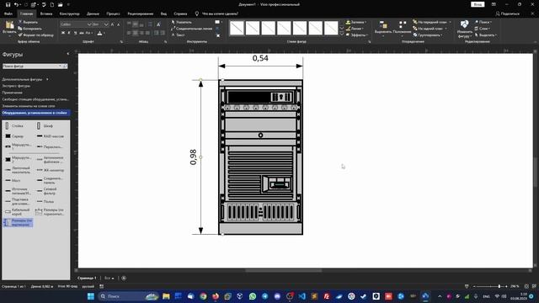539x303 pixels.
Task: Click the Undo arrow in title bar
Action: click(16, 4)
